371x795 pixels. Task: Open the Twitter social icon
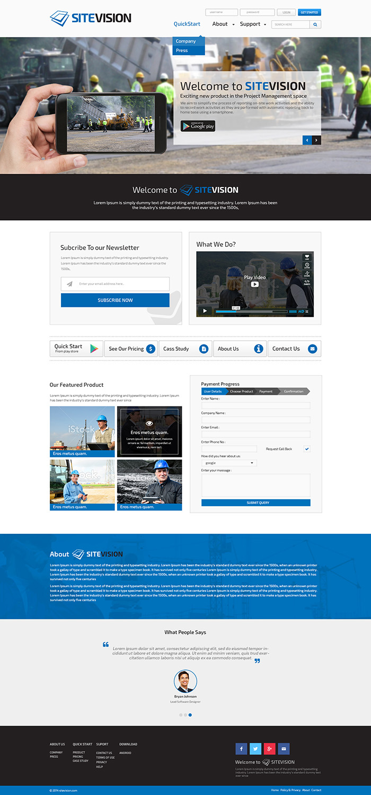255,748
